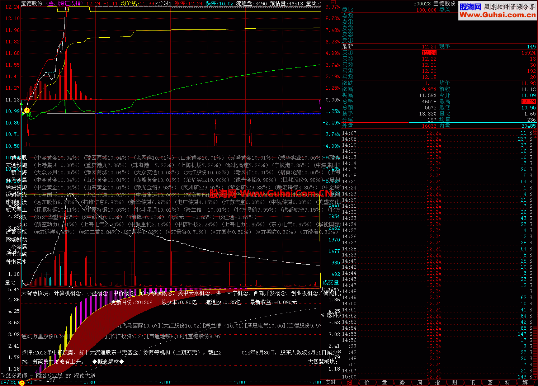The image size is (538, 386).
Task: Switch to the 细 (tick detail) tab
Action: (349, 382)
